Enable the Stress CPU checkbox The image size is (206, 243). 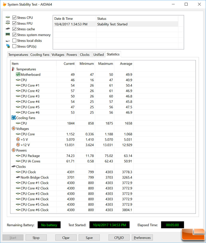coord(14,18)
